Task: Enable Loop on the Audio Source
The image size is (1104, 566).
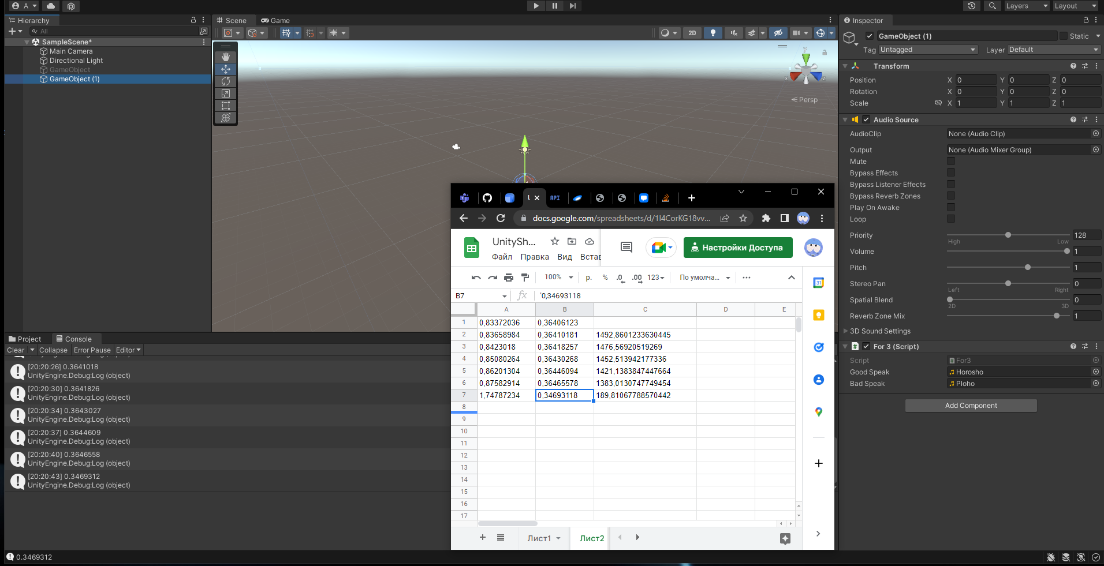Action: [950, 219]
